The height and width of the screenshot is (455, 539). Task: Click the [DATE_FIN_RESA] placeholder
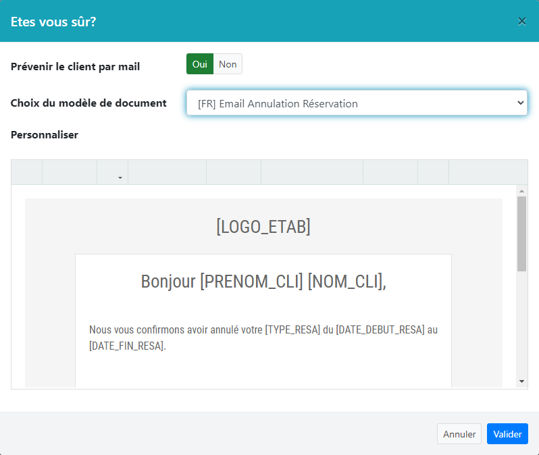(x=126, y=346)
